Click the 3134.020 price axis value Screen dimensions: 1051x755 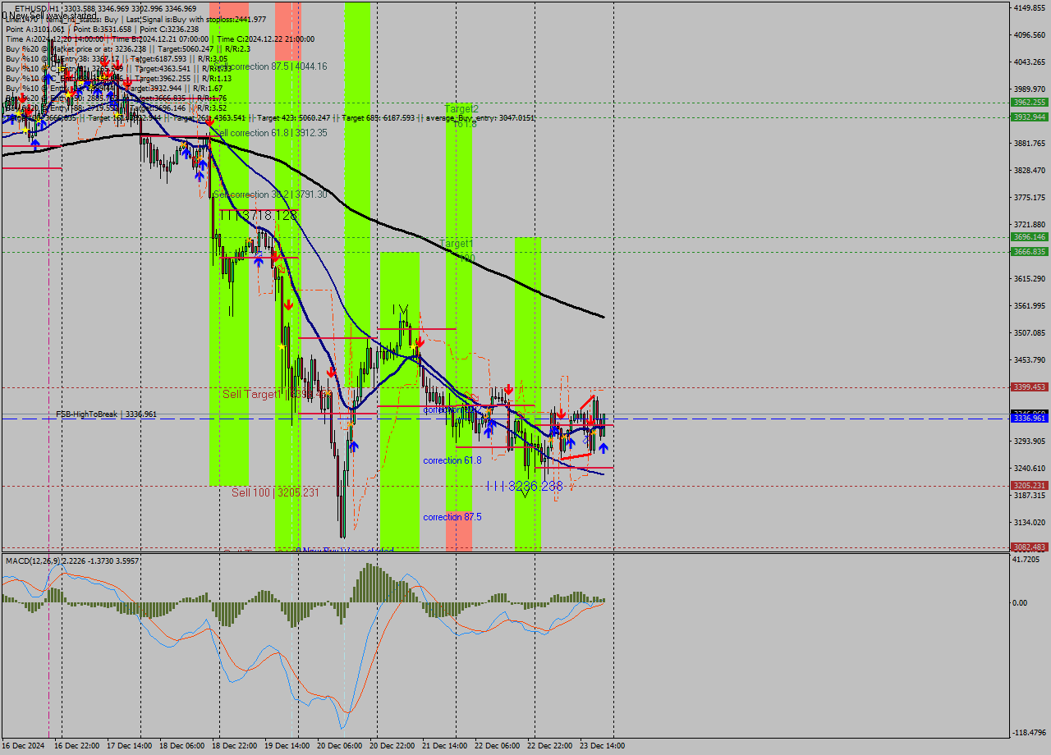click(1031, 522)
